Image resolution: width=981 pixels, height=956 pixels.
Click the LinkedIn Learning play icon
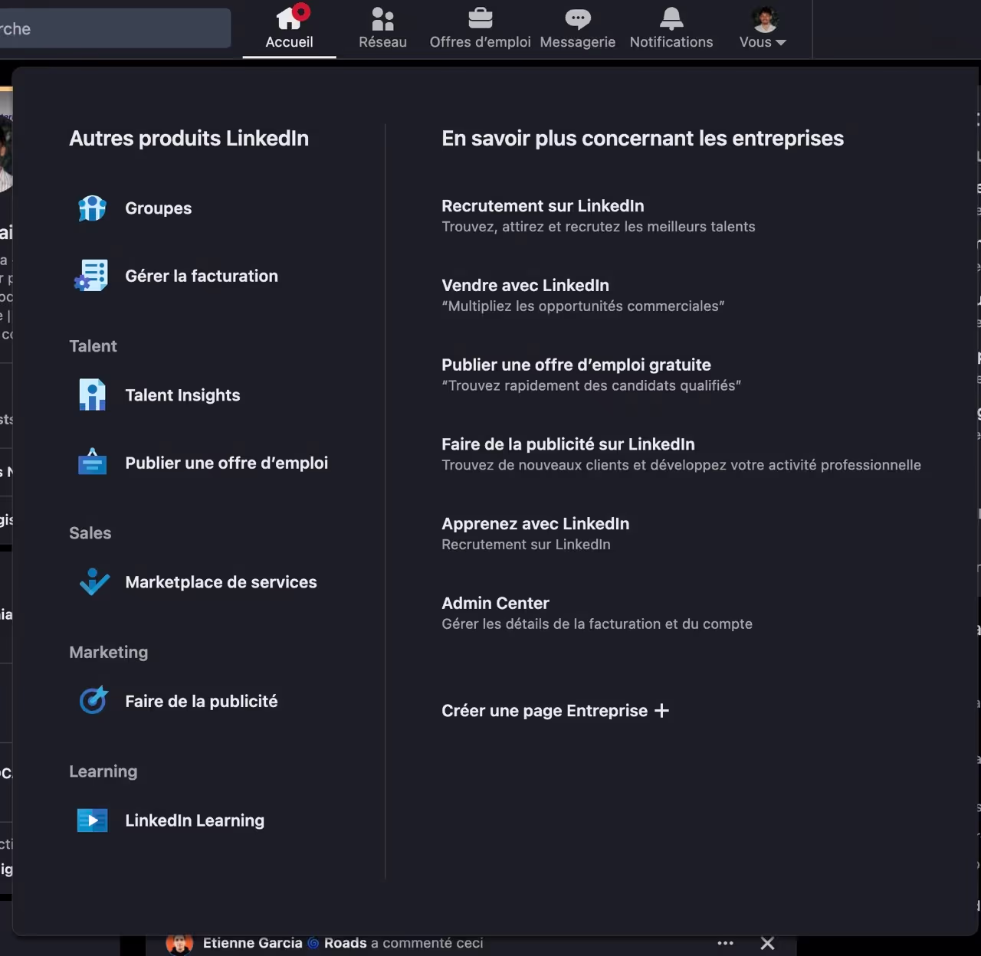[x=93, y=820]
